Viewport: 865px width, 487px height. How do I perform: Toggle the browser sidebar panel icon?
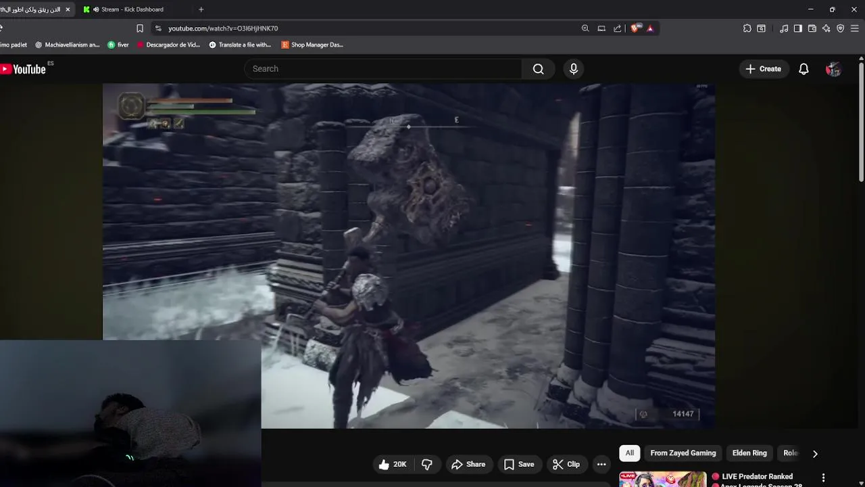tap(798, 28)
